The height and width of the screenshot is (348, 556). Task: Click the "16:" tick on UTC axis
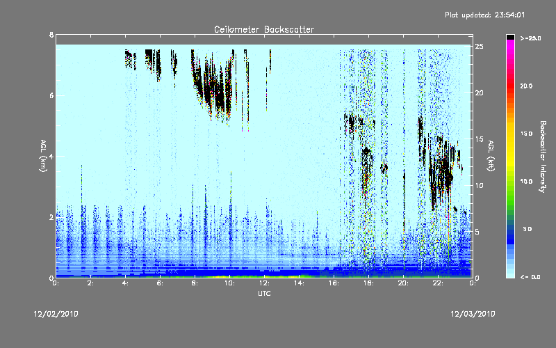pyautogui.click(x=334, y=283)
